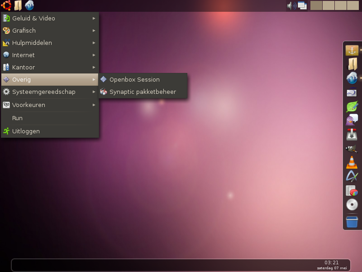Screen dimensions: 362x272
Task: Switch to the second workspace in pager
Action: point(329,5)
